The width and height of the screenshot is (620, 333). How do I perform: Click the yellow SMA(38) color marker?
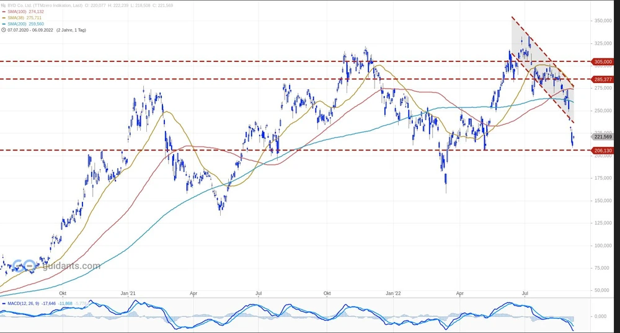click(4, 17)
